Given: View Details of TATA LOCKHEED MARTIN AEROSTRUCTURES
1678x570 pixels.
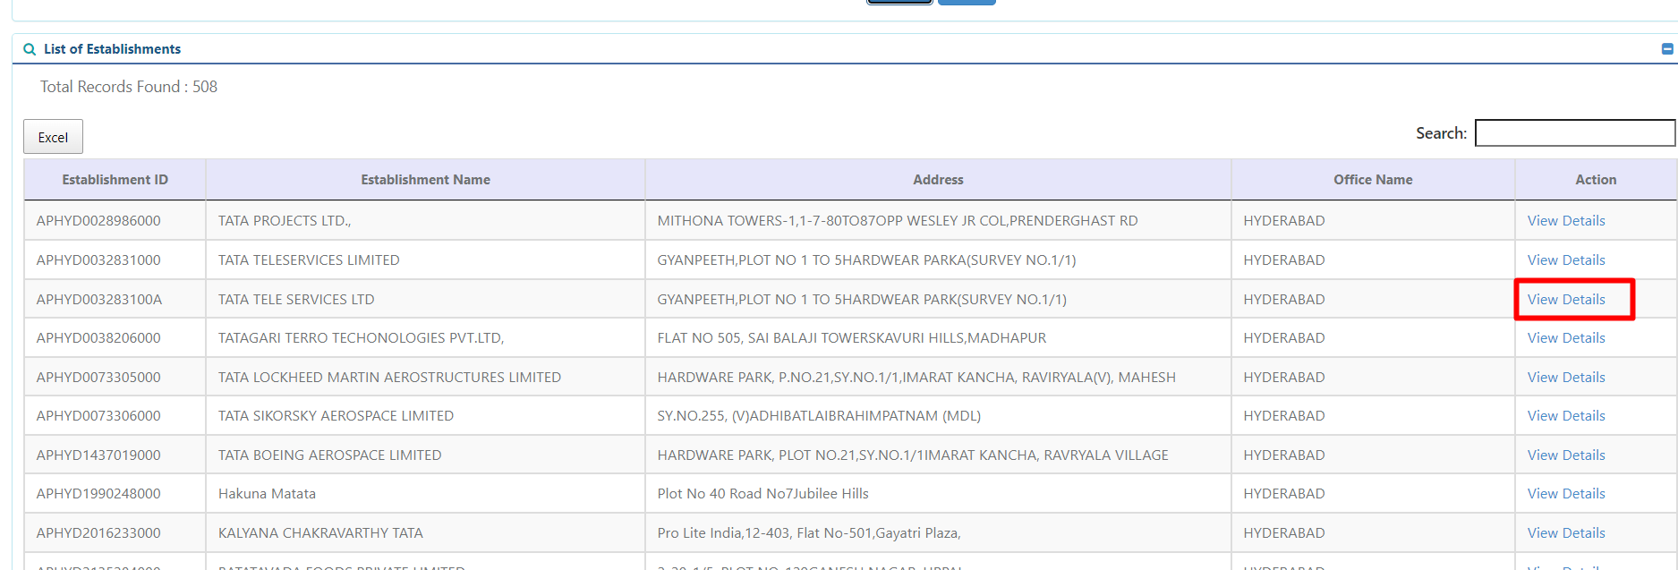Looking at the screenshot, I should 1566,378.
